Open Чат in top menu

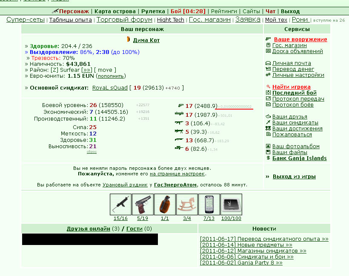270,11
